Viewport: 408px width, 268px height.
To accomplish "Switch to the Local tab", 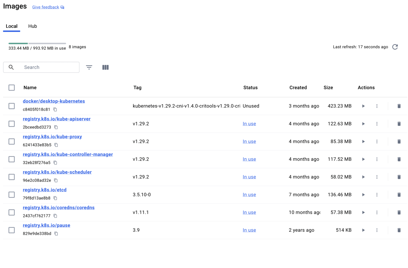I will coord(11,26).
